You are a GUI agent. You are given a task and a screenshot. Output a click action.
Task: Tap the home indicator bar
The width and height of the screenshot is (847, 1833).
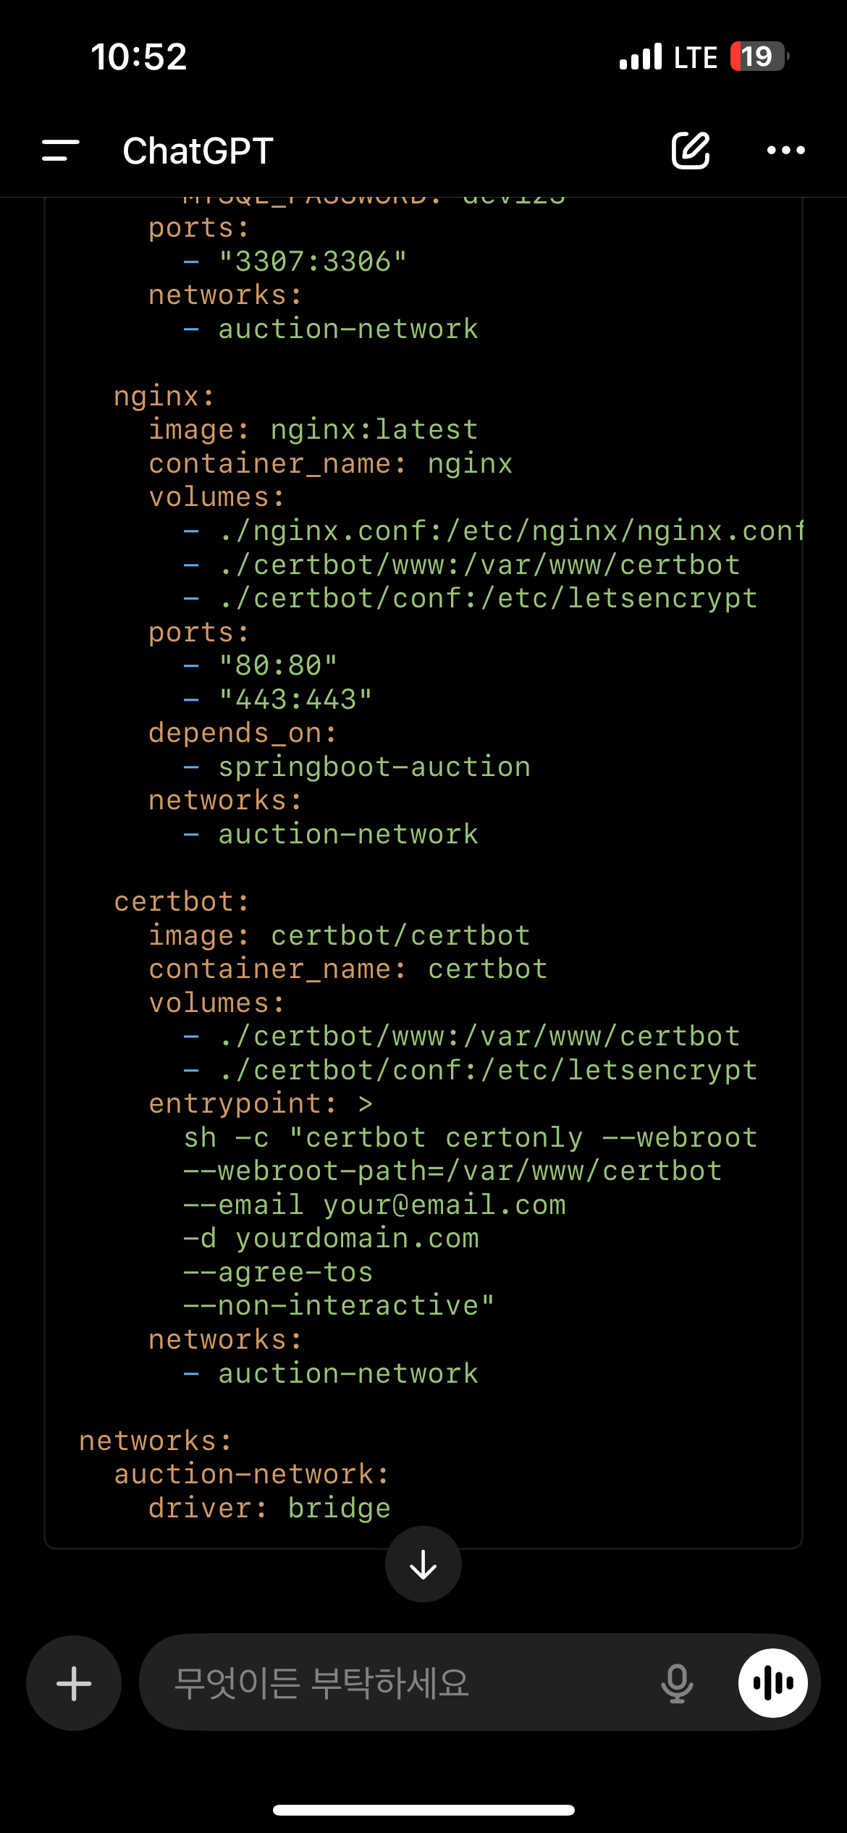[423, 1810]
